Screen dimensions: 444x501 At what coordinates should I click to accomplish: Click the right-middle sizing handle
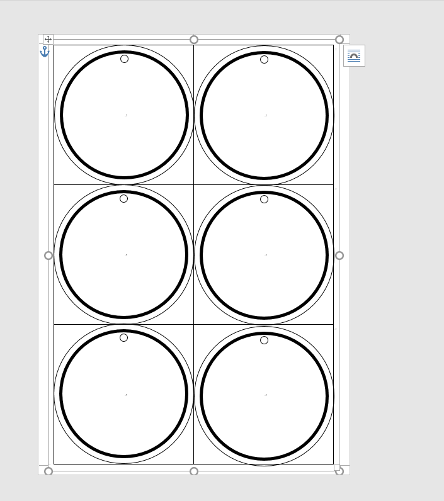339,256
